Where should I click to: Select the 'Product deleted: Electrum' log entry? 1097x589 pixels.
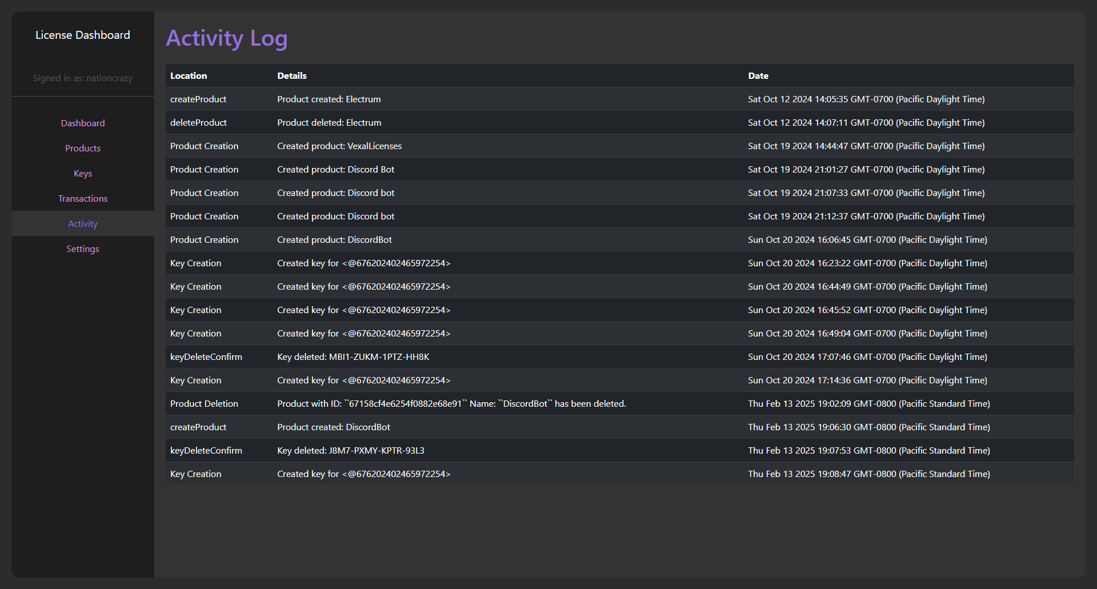pyautogui.click(x=329, y=123)
